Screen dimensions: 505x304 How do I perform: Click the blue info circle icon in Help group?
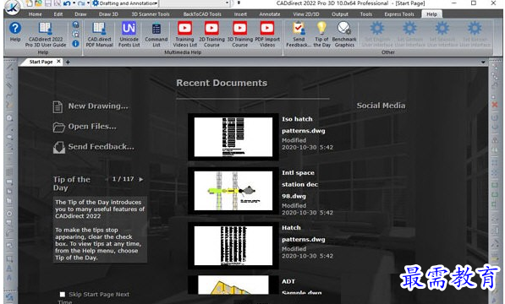click(75, 43)
